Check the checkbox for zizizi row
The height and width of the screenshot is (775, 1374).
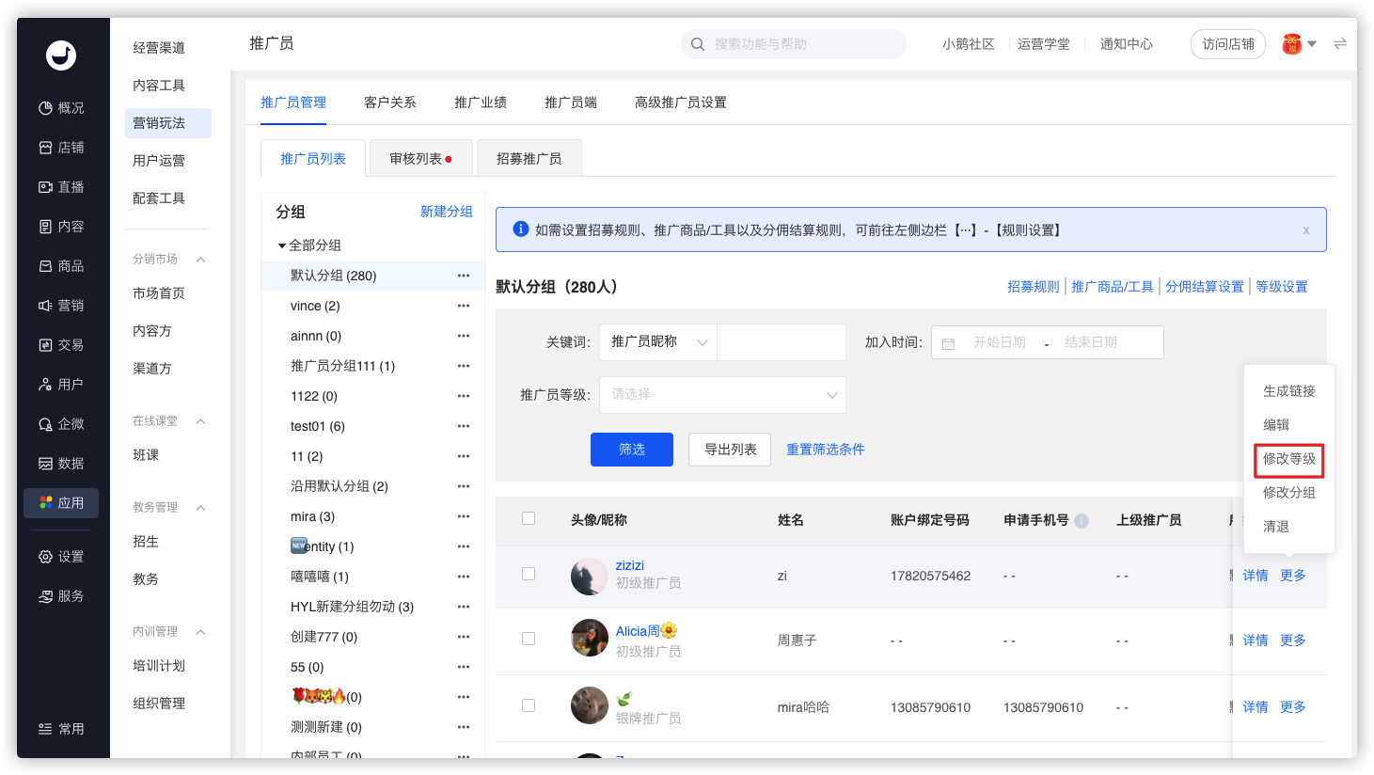pos(529,574)
